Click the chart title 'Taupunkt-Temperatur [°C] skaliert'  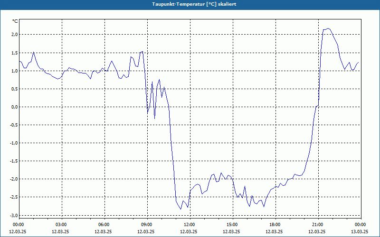tap(194, 4)
